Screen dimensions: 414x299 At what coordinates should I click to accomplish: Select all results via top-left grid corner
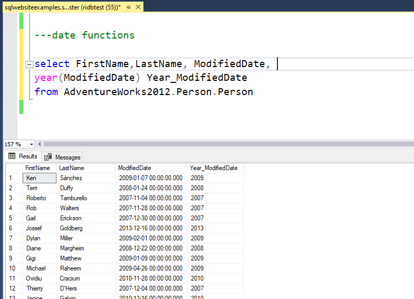[x=14, y=168]
